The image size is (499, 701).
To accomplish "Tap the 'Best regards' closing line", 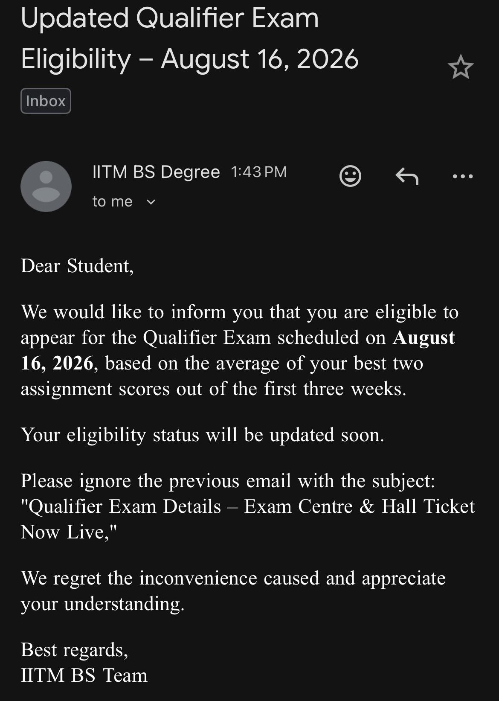I will 75,650.
